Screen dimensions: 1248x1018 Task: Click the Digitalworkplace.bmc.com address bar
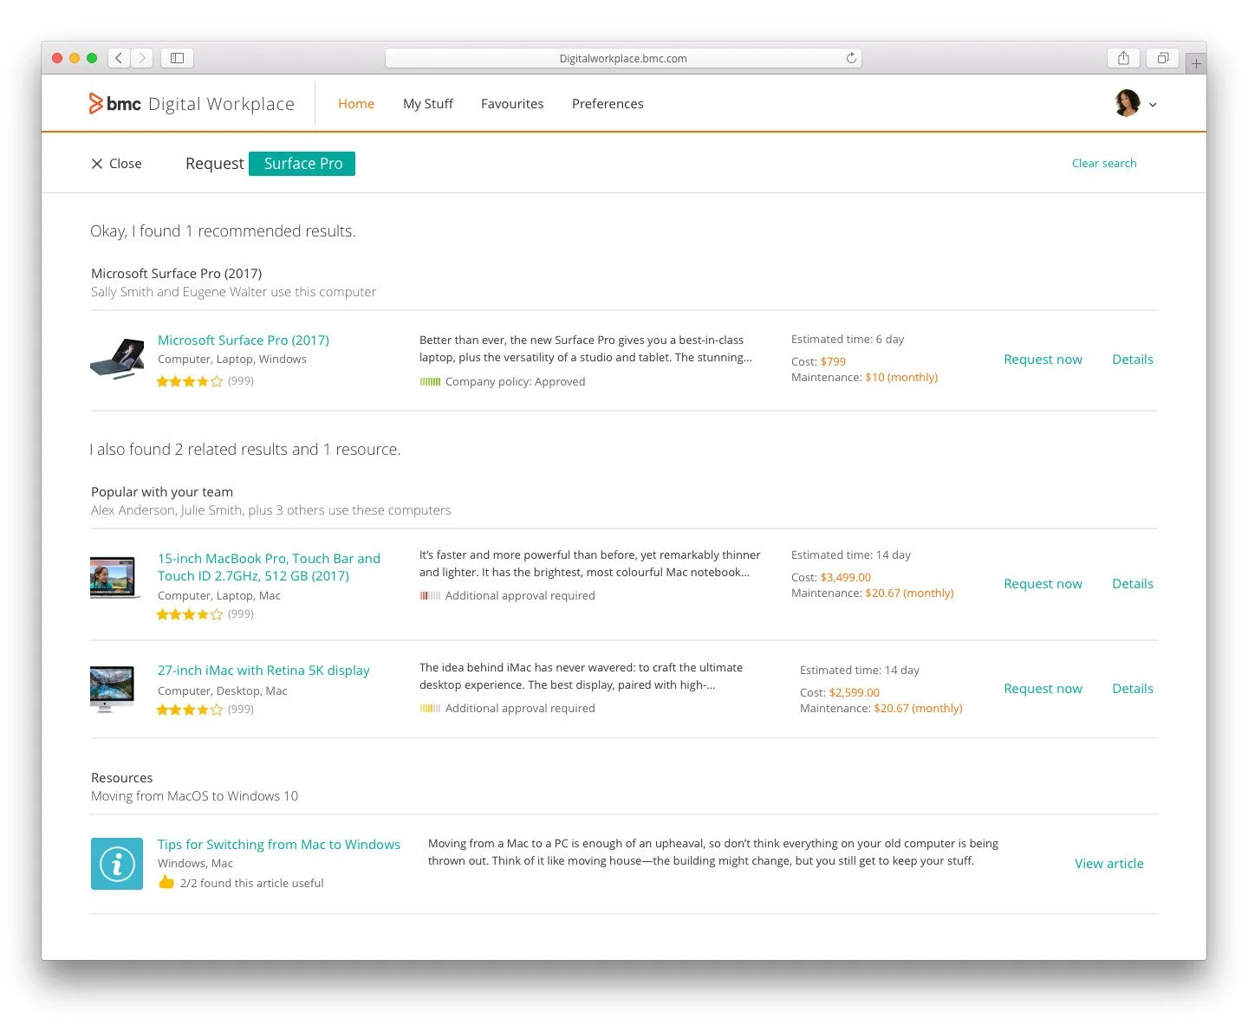pyautogui.click(x=623, y=58)
